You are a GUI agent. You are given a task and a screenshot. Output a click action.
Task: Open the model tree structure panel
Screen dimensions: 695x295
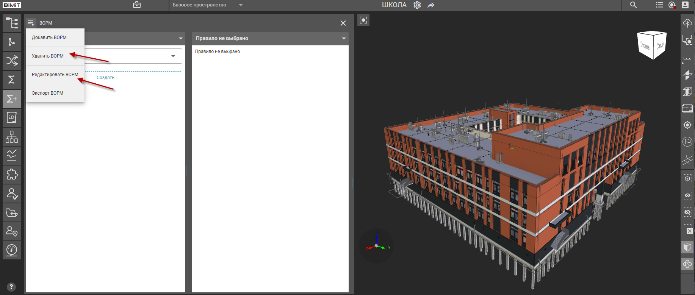coord(12,23)
